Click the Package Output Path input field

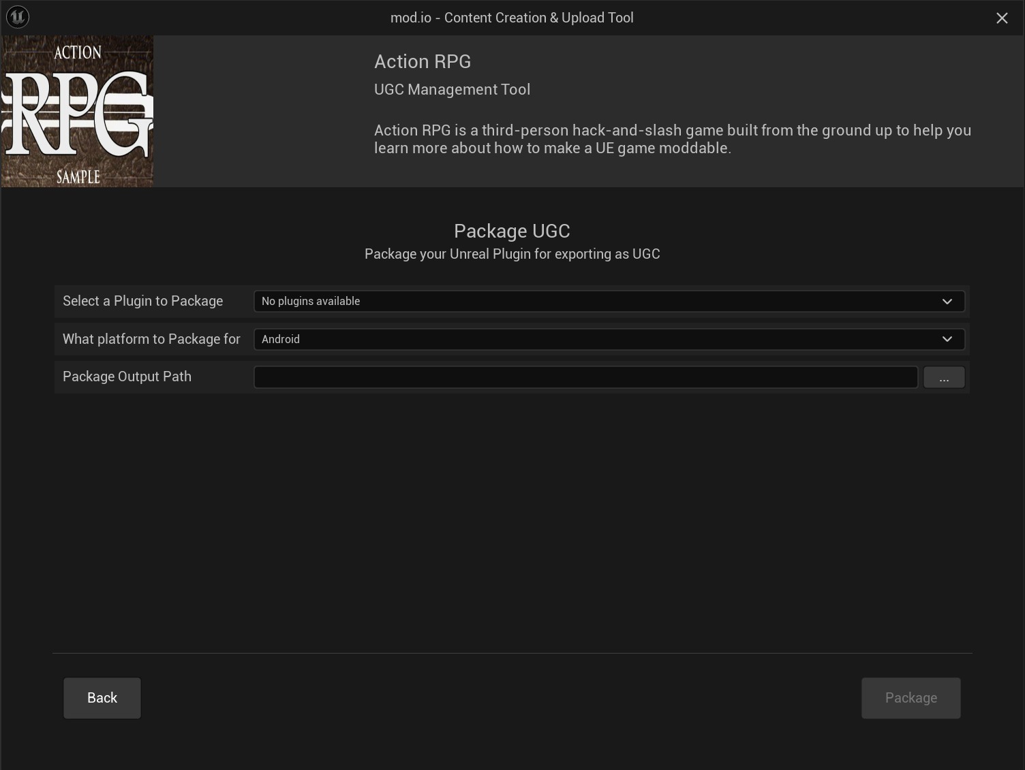tap(585, 376)
